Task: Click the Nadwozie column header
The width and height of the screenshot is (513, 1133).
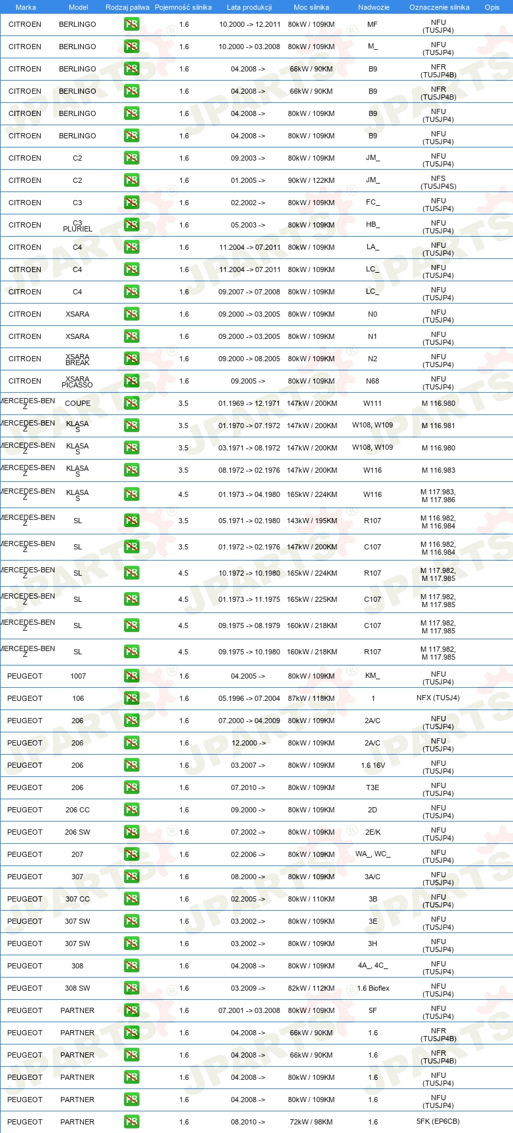Action: 373,7
